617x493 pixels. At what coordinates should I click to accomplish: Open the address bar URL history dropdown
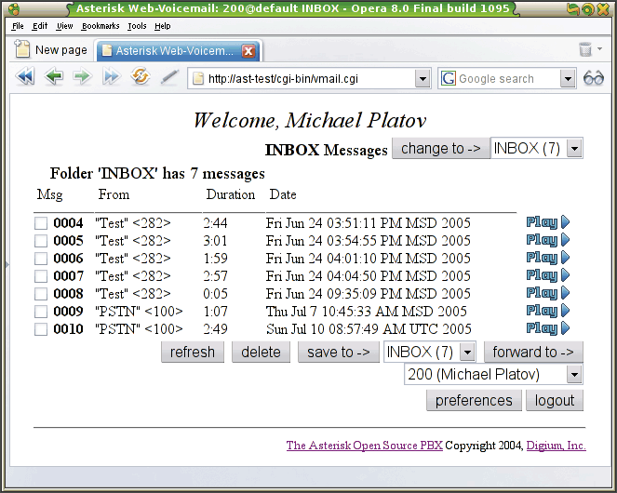pyautogui.click(x=423, y=79)
